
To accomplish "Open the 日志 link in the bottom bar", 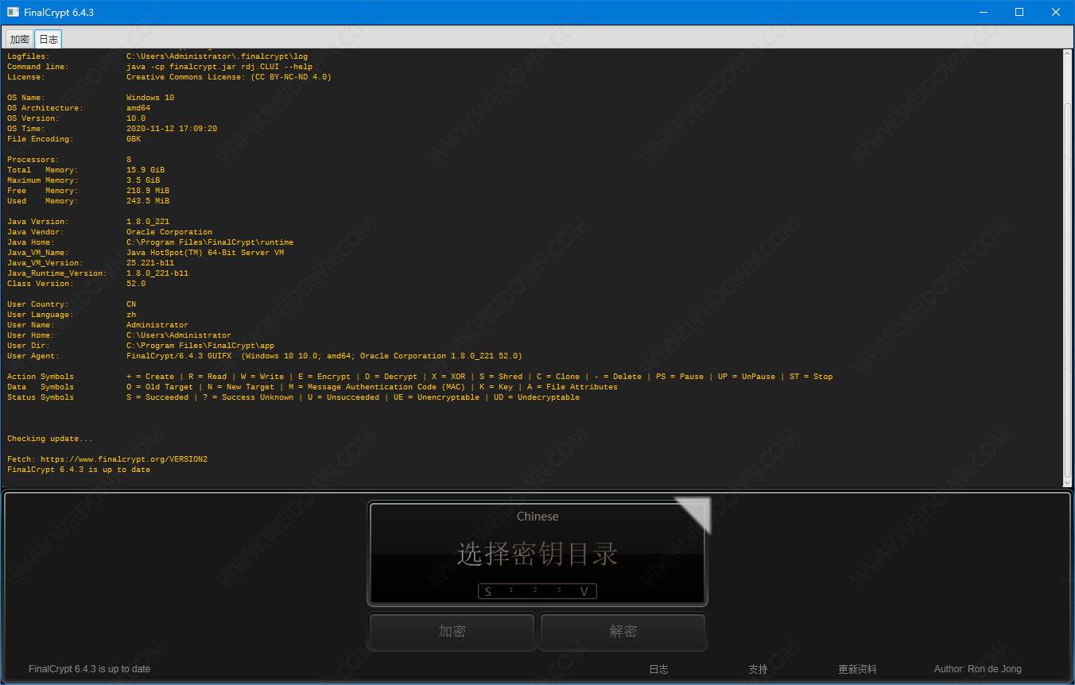I will pos(658,669).
